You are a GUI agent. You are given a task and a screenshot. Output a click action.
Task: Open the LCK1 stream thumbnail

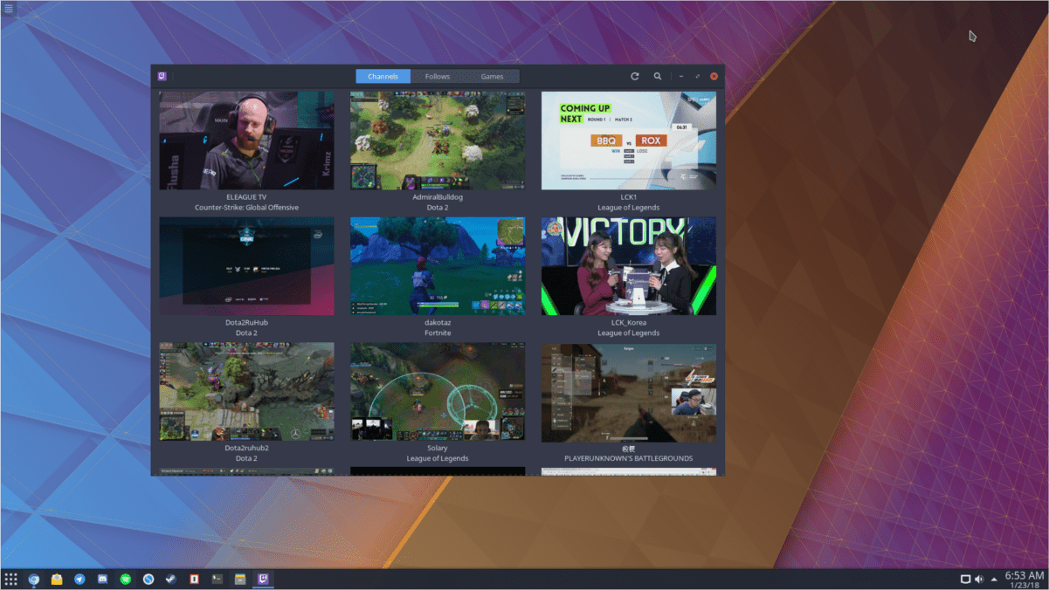(x=628, y=141)
